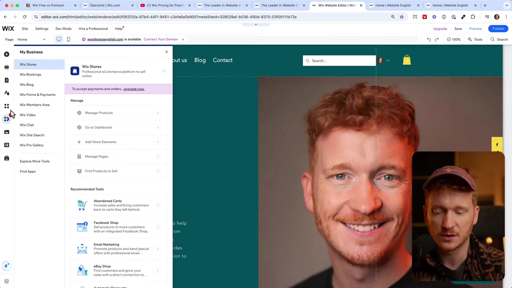Click the Facebook social bar icon
This screenshot has width=512, height=288.
point(497,145)
